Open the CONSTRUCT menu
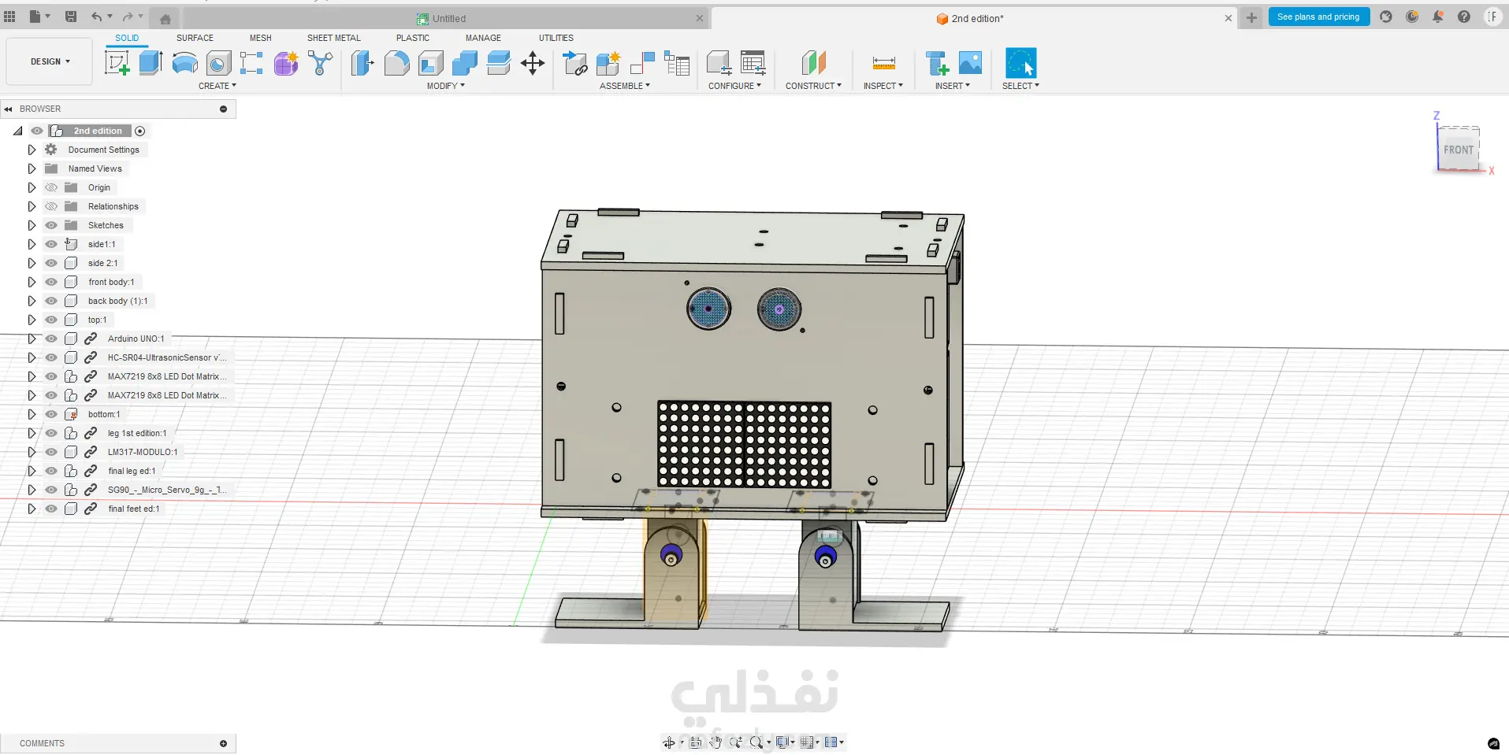The height and width of the screenshot is (755, 1509). click(x=813, y=86)
